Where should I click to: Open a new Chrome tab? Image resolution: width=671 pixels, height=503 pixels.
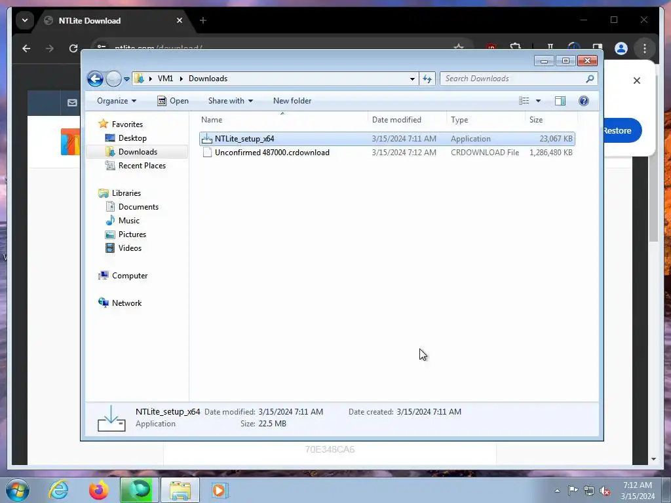203,20
